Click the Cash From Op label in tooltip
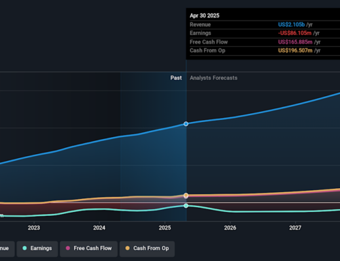 (207, 50)
